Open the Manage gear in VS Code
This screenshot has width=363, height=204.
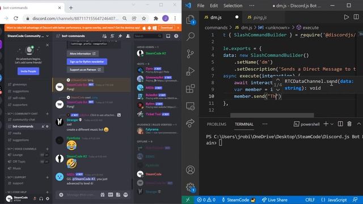[x=191, y=187]
